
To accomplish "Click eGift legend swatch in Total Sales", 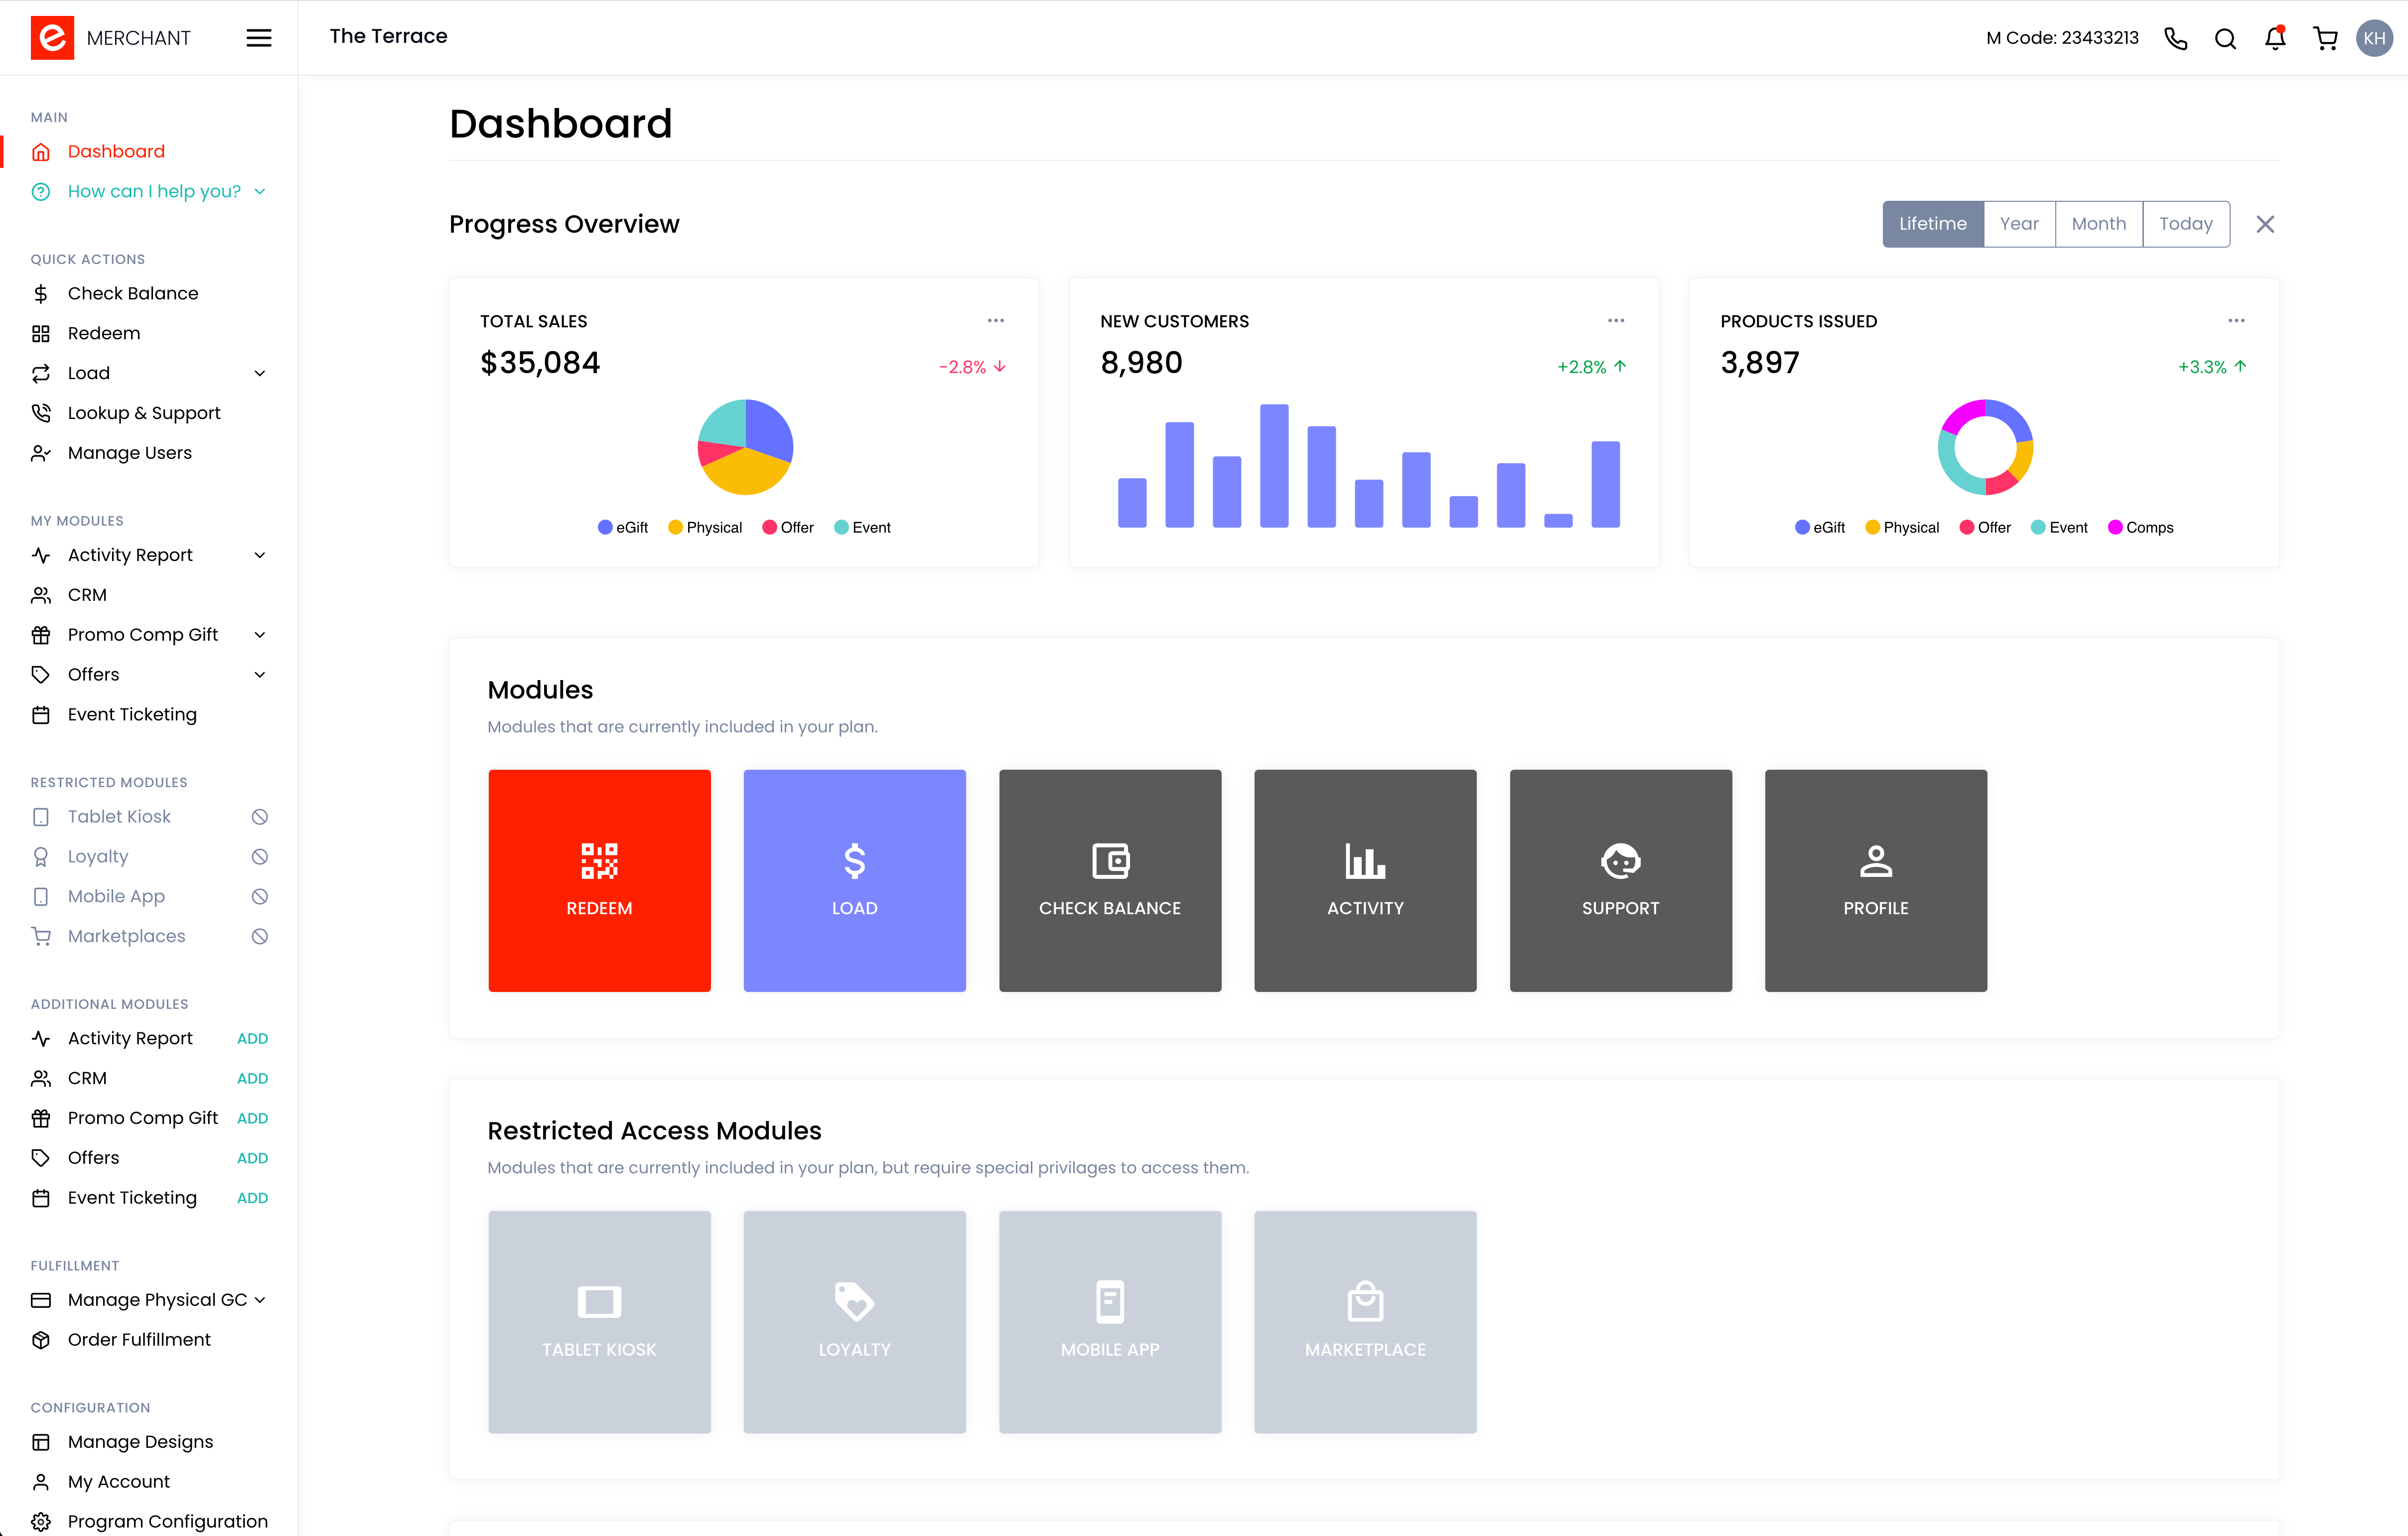I will pos(605,528).
